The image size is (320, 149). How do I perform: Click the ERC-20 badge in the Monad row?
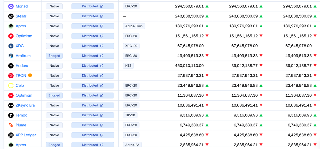131,6
